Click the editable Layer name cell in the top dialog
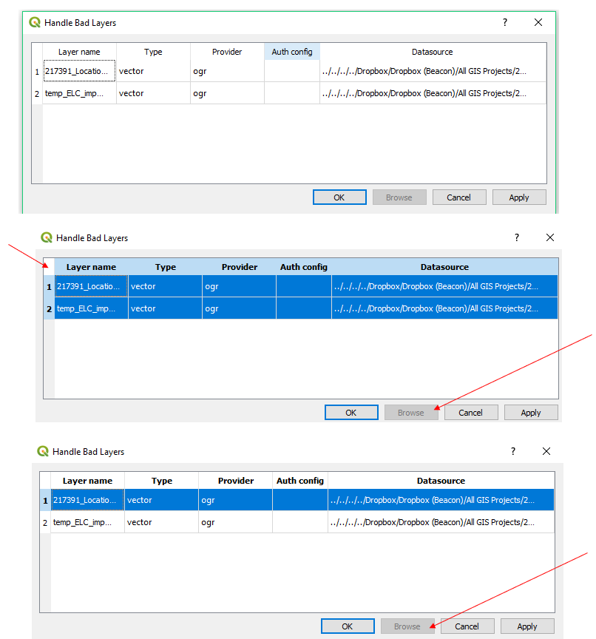596x639 pixels. [x=79, y=71]
